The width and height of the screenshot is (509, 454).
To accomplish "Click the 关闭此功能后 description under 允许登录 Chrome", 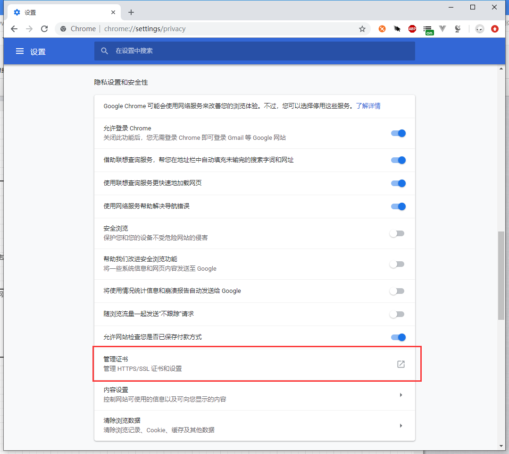I will [x=194, y=138].
